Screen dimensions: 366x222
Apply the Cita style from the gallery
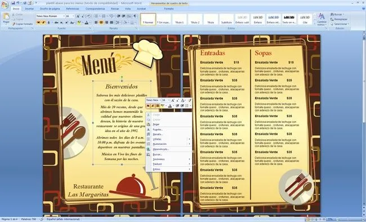[305, 19]
